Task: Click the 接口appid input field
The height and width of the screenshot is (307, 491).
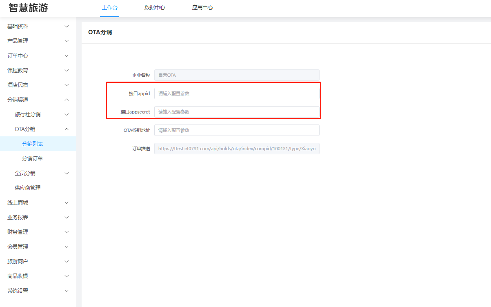Action: 237,93
